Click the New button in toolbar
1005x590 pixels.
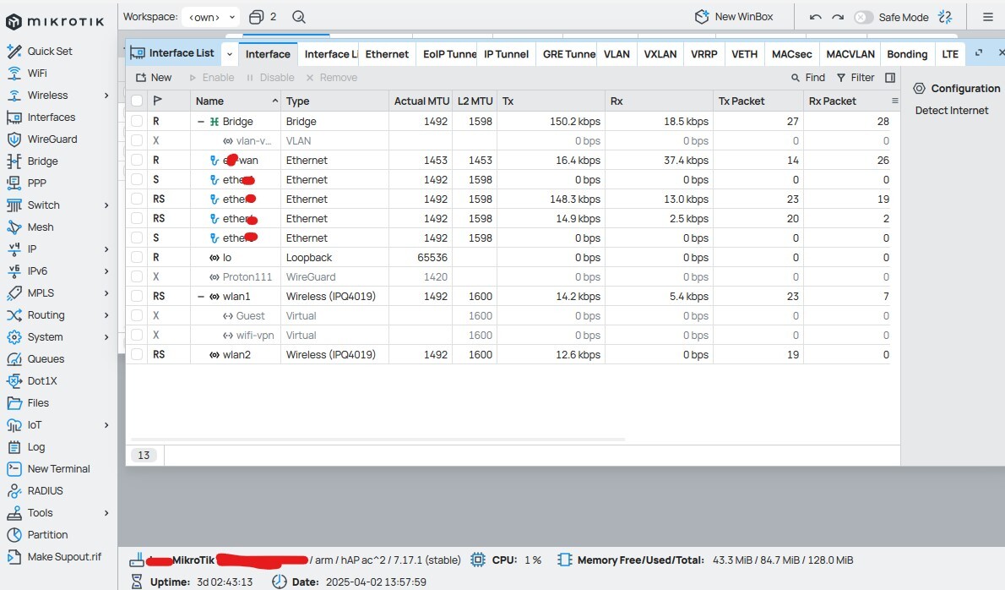(154, 78)
